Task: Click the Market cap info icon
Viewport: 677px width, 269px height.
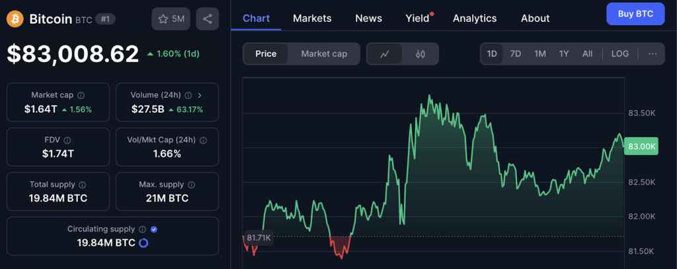Action: [81, 96]
